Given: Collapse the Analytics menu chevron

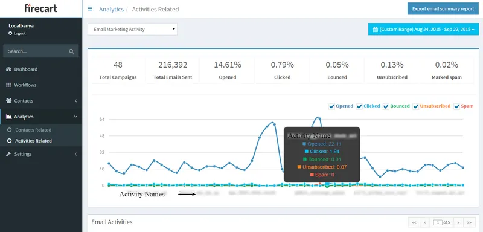Looking at the screenshot, I should point(76,117).
